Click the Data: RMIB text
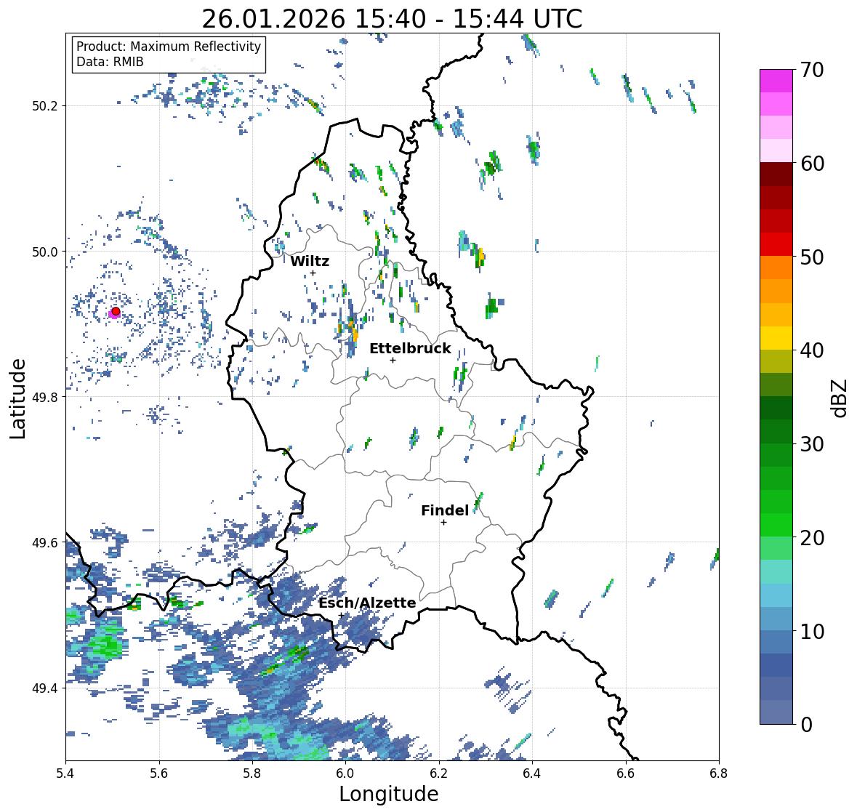The width and height of the screenshot is (857, 812). pos(110,62)
